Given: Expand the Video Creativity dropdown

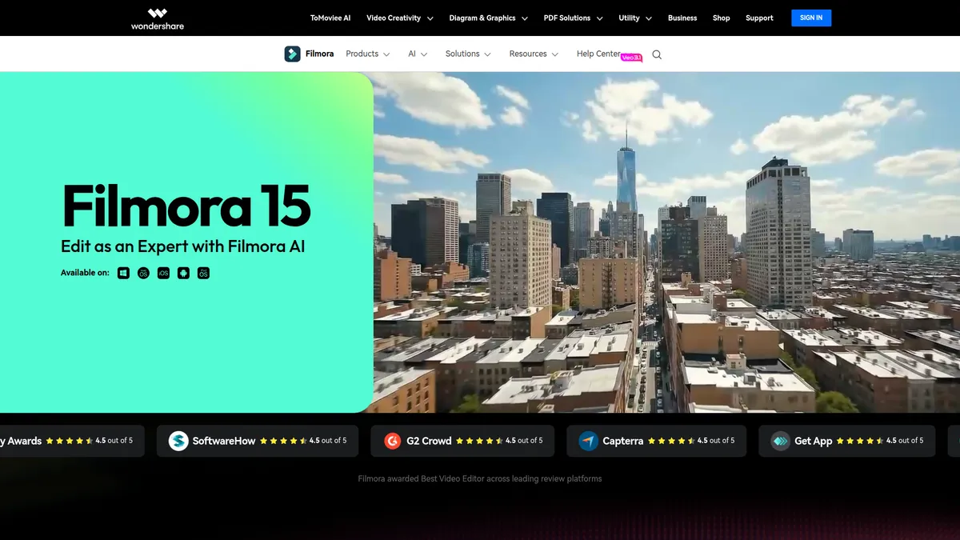Looking at the screenshot, I should pyautogui.click(x=399, y=18).
